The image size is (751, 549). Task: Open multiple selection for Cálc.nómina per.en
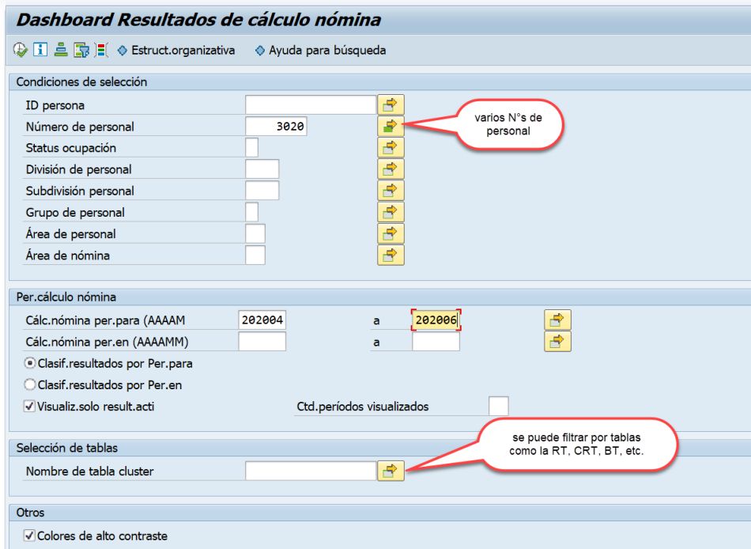pos(557,342)
